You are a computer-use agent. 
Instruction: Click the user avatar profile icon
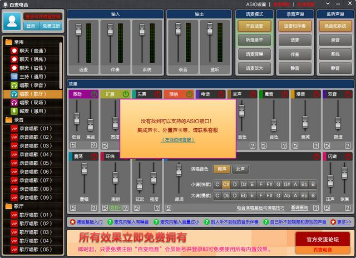pos(12,21)
